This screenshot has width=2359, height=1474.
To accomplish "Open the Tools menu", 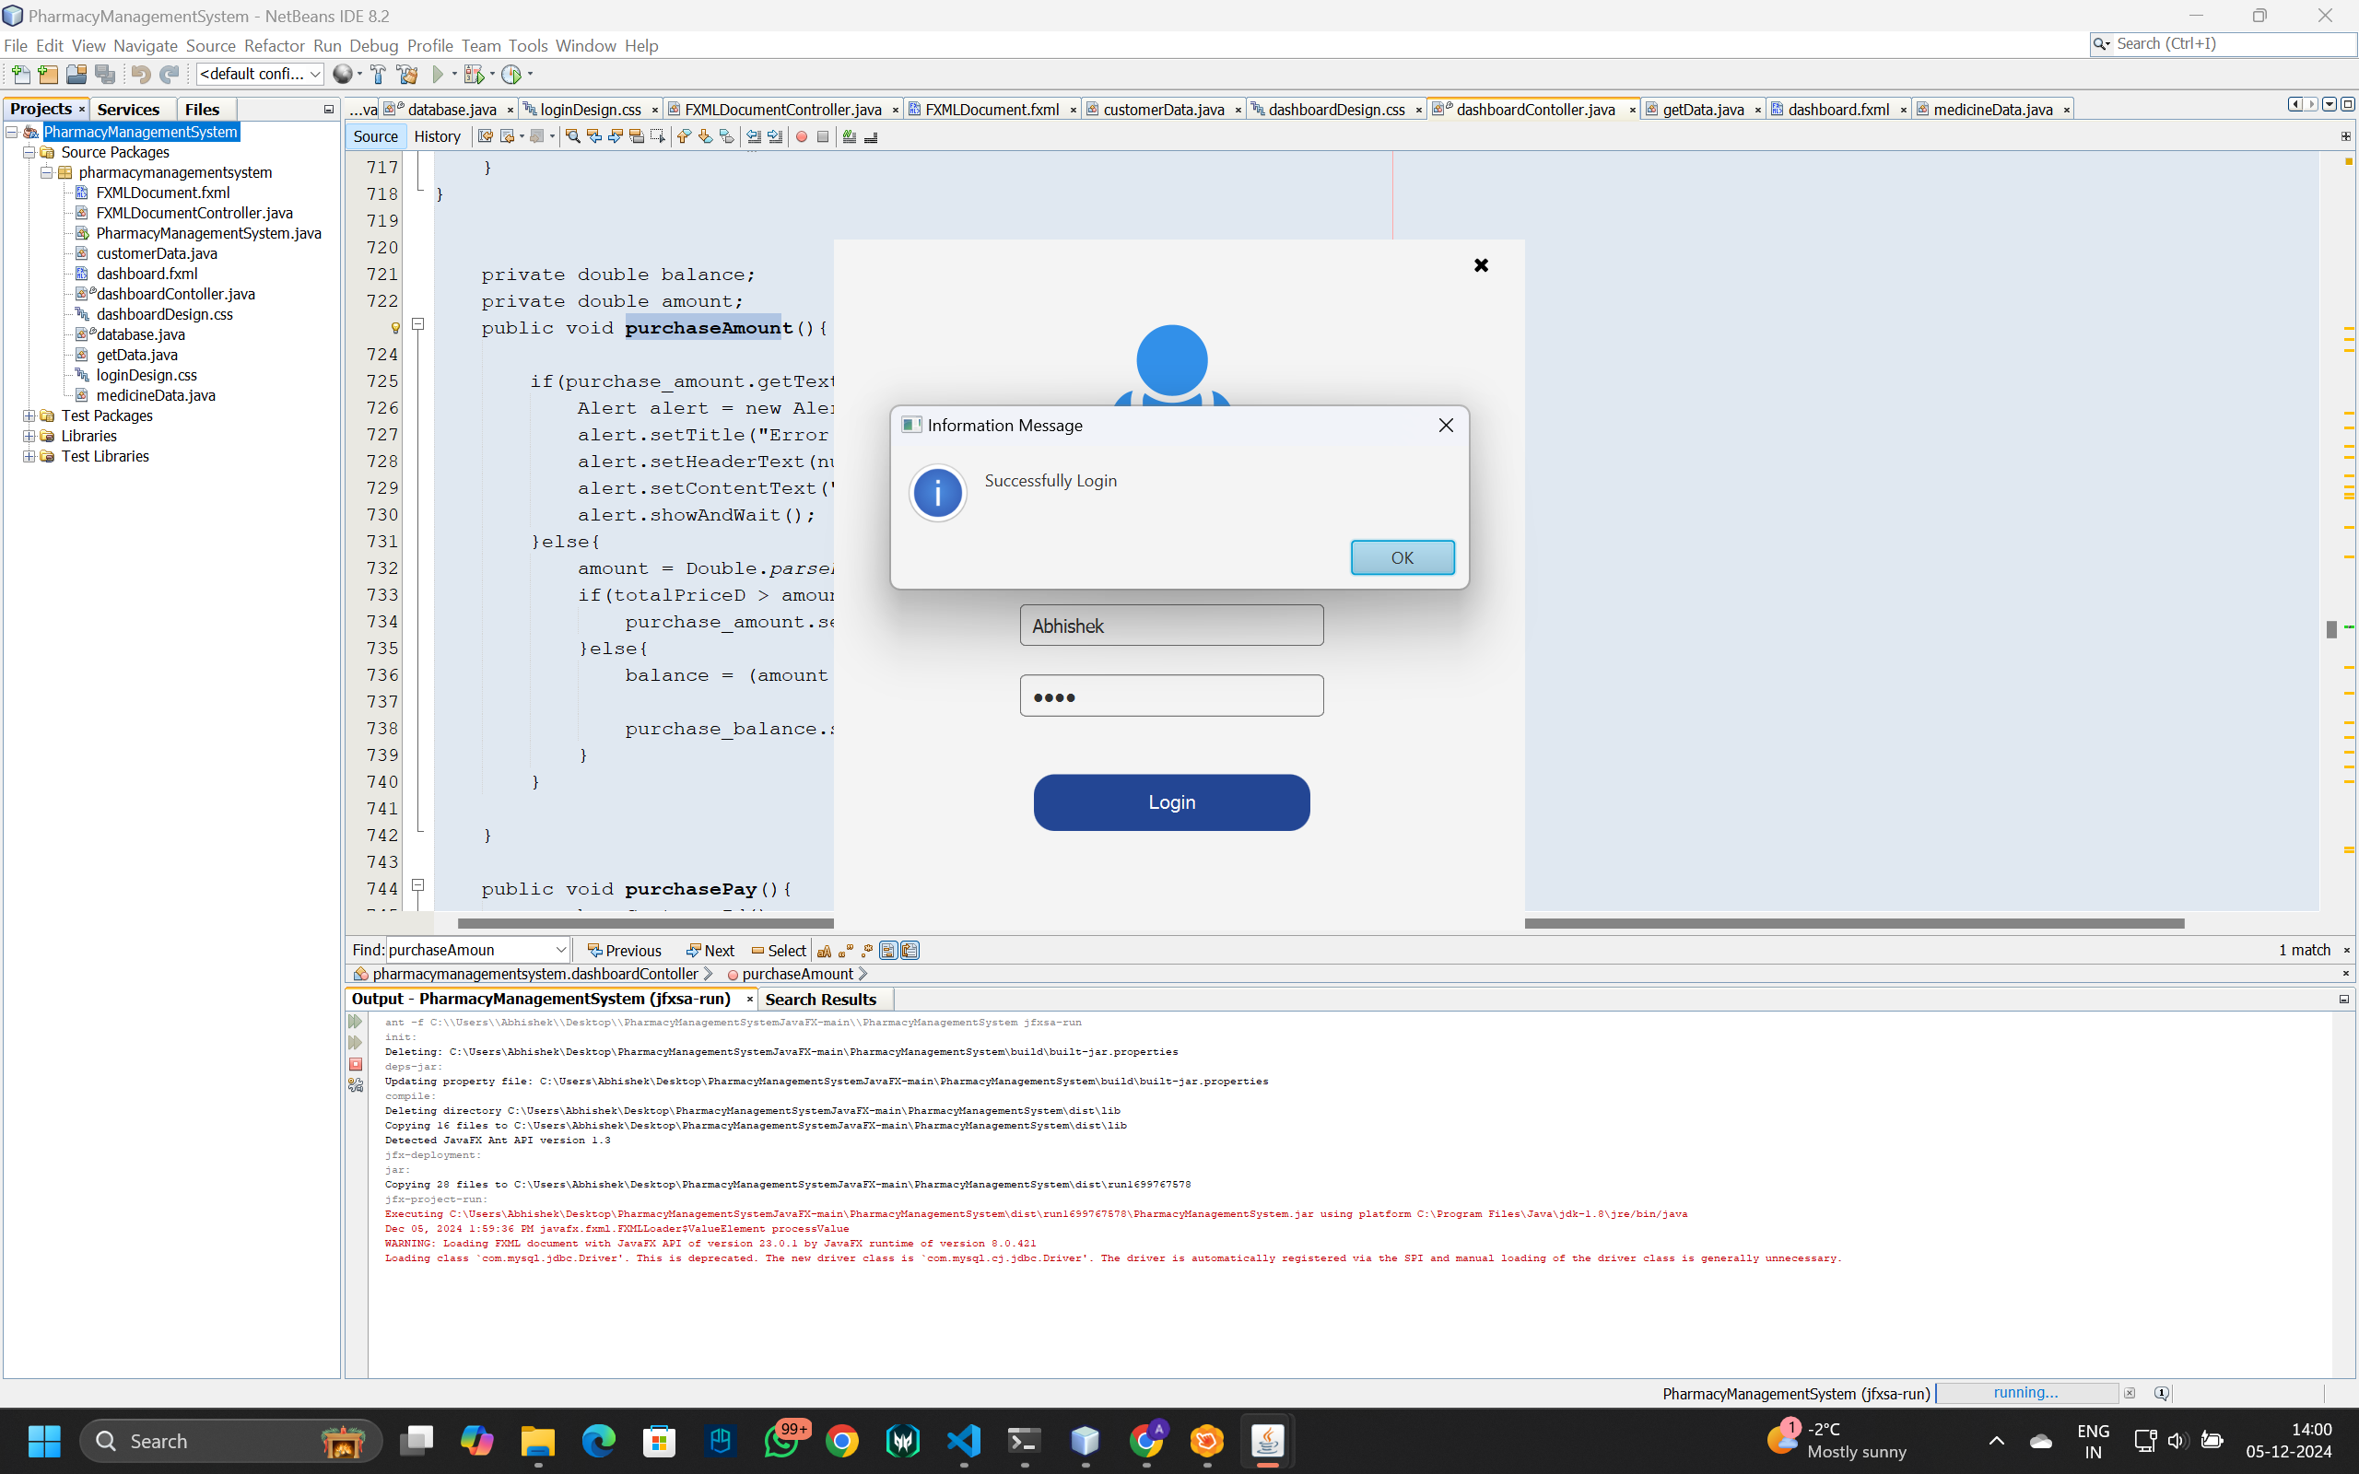I will point(527,46).
